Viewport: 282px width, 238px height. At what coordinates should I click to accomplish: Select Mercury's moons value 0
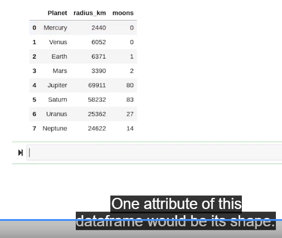coord(132,28)
